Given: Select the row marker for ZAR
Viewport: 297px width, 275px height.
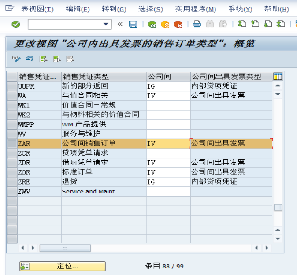Looking at the screenshot, I should click(12, 144).
